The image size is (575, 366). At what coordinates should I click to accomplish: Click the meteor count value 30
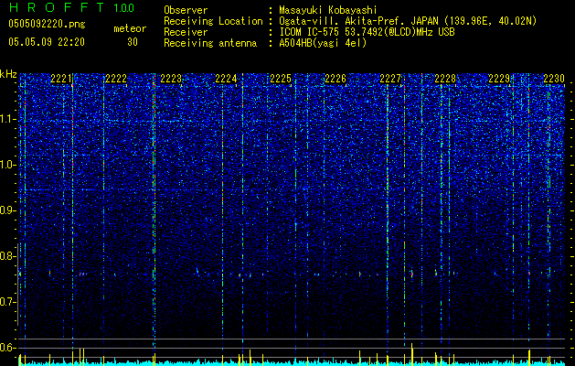tap(133, 42)
